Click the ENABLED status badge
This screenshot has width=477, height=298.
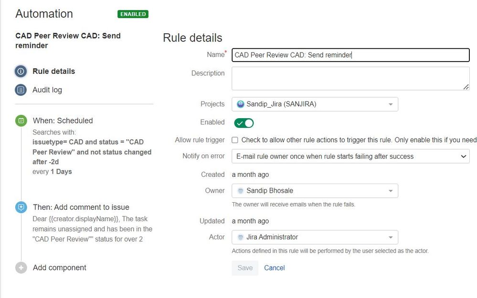pos(133,14)
